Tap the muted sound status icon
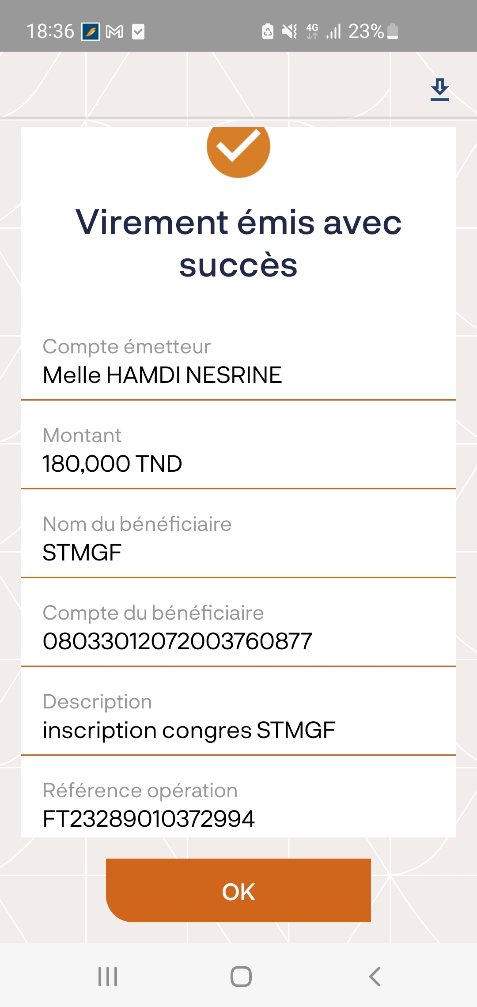Viewport: 477px width, 1007px height. pyautogui.click(x=290, y=32)
